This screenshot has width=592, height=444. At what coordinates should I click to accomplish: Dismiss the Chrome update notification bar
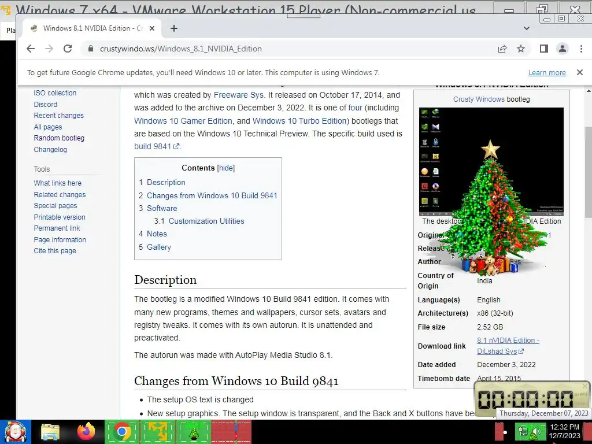coord(579,72)
